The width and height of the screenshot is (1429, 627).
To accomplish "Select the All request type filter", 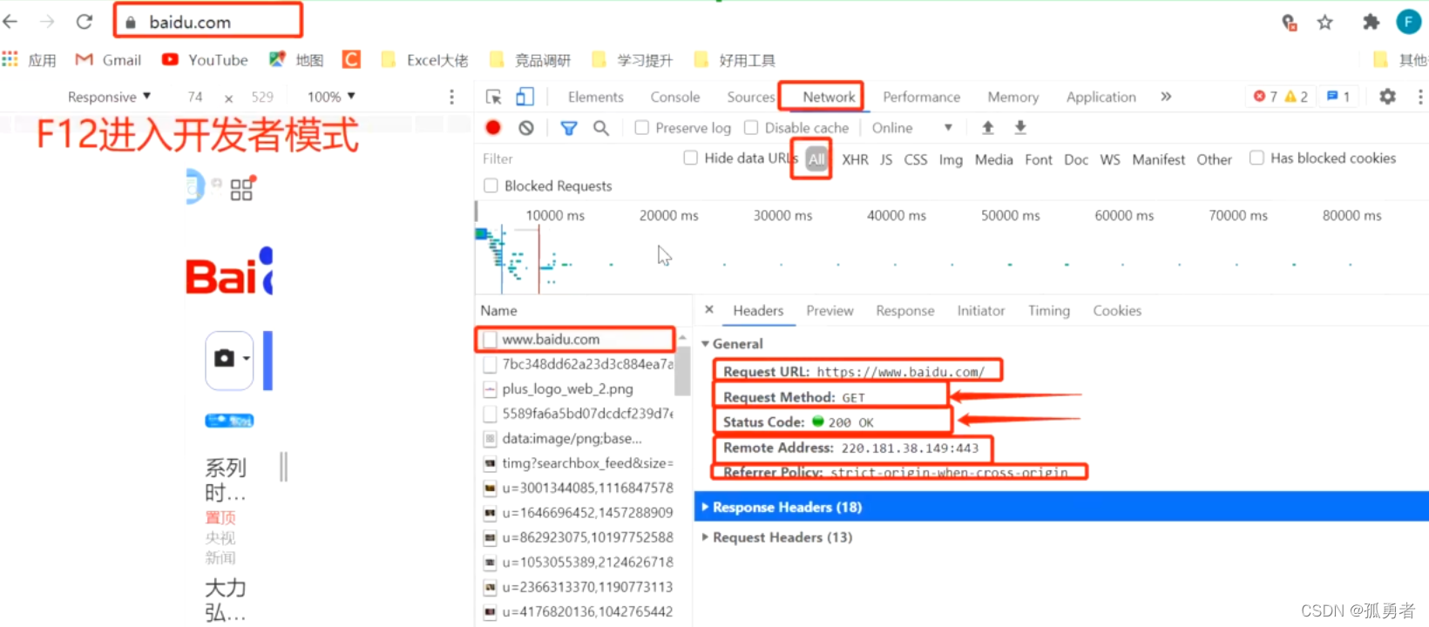I will pyautogui.click(x=816, y=159).
